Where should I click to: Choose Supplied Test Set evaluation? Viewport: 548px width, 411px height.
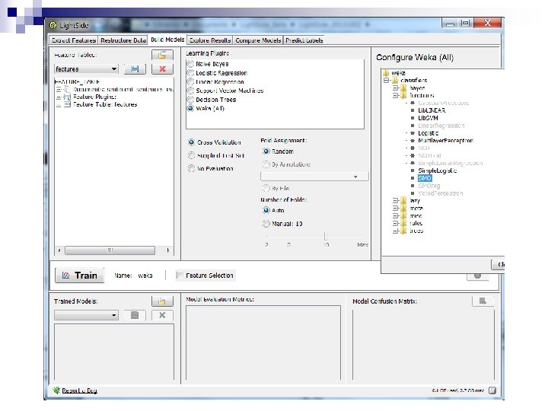click(192, 155)
